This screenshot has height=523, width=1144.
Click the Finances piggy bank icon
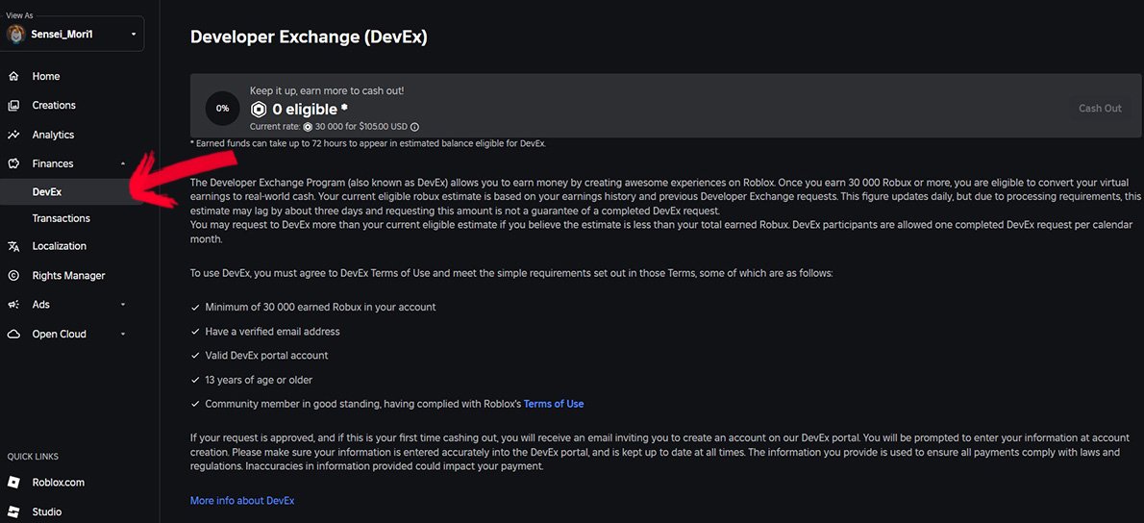[13, 163]
